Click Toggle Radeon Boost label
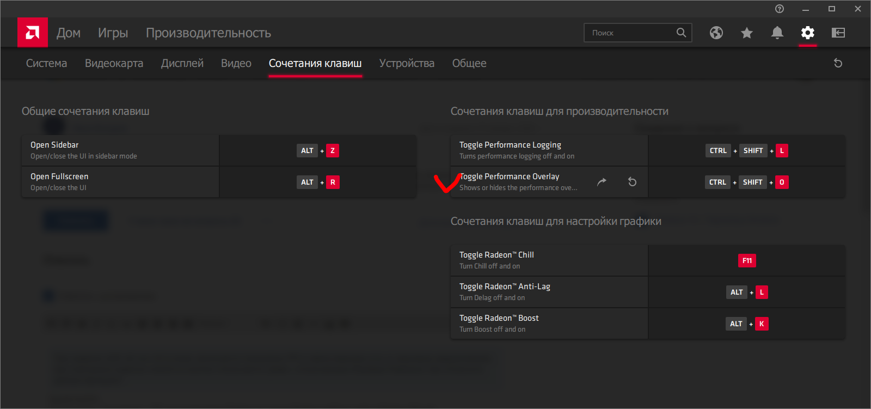Screen dimensions: 871x409 tap(499, 318)
